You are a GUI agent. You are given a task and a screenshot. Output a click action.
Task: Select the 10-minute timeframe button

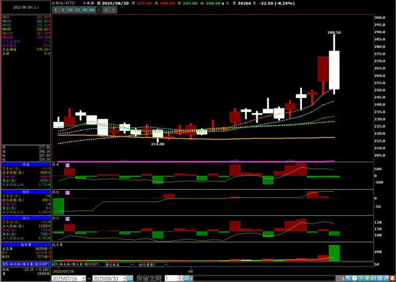(x=70, y=10)
